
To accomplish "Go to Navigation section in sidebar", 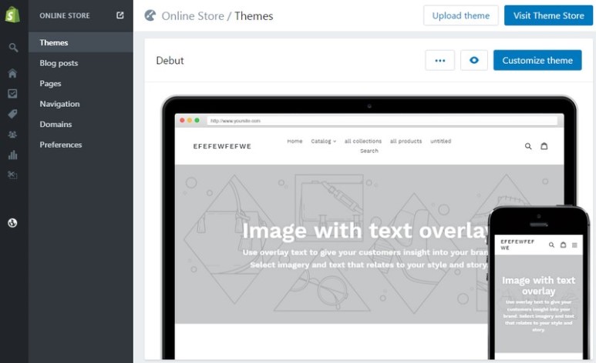I will [59, 104].
